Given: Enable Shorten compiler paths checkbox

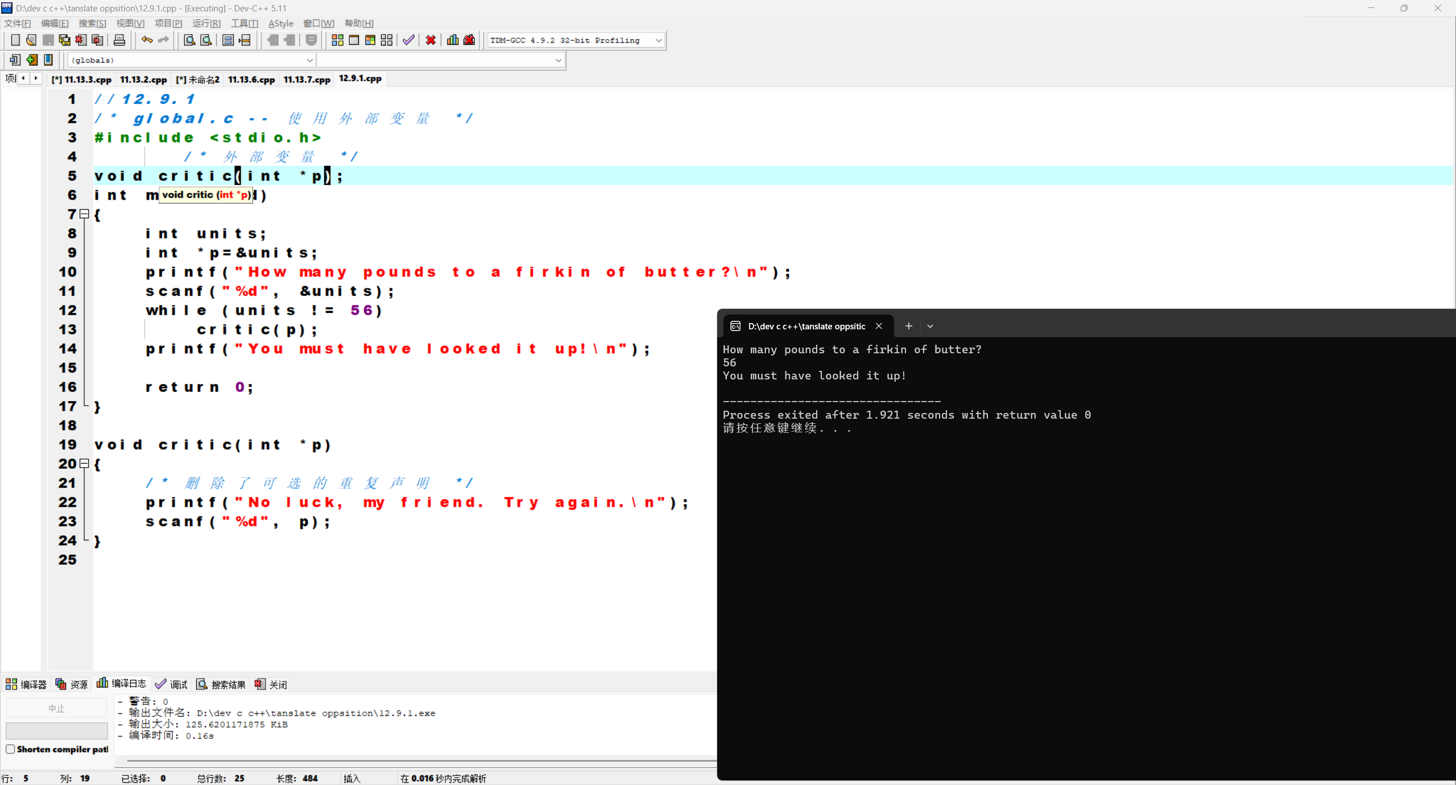Looking at the screenshot, I should pyautogui.click(x=10, y=749).
